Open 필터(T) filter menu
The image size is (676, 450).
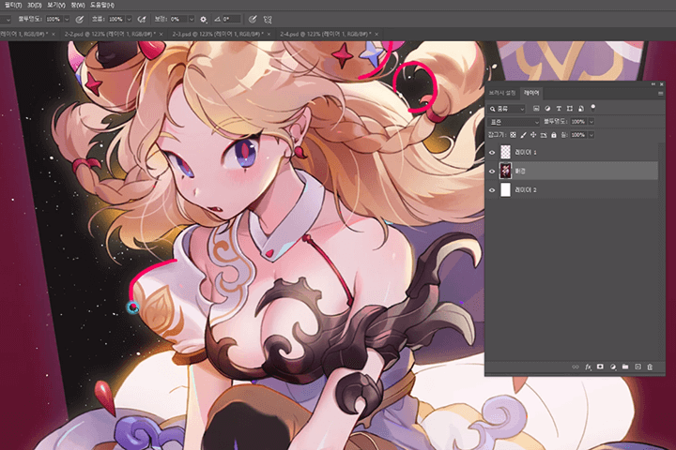[x=12, y=6]
